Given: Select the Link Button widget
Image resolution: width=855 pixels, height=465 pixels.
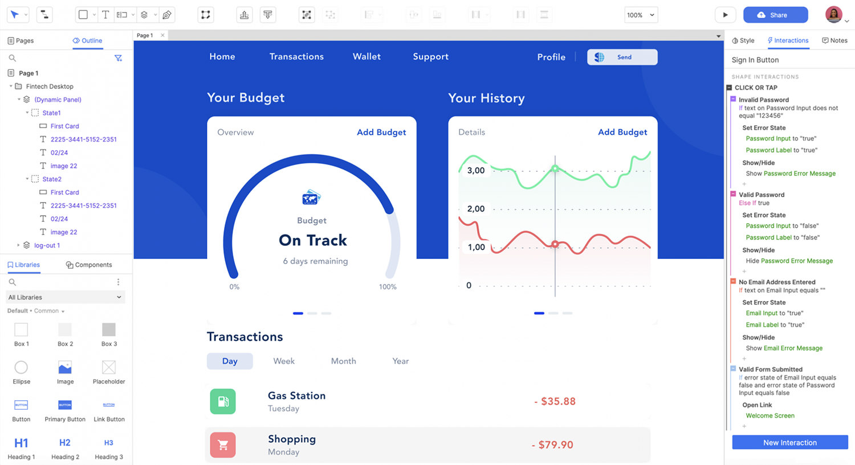Looking at the screenshot, I should coord(109,410).
